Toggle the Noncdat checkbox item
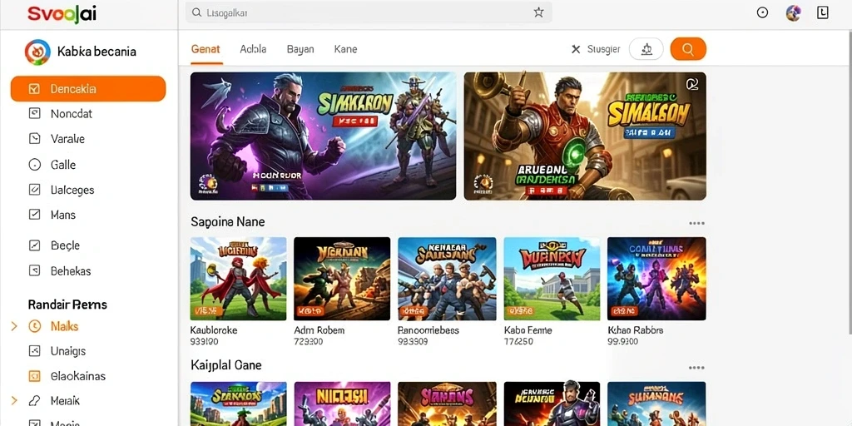 tap(34, 113)
